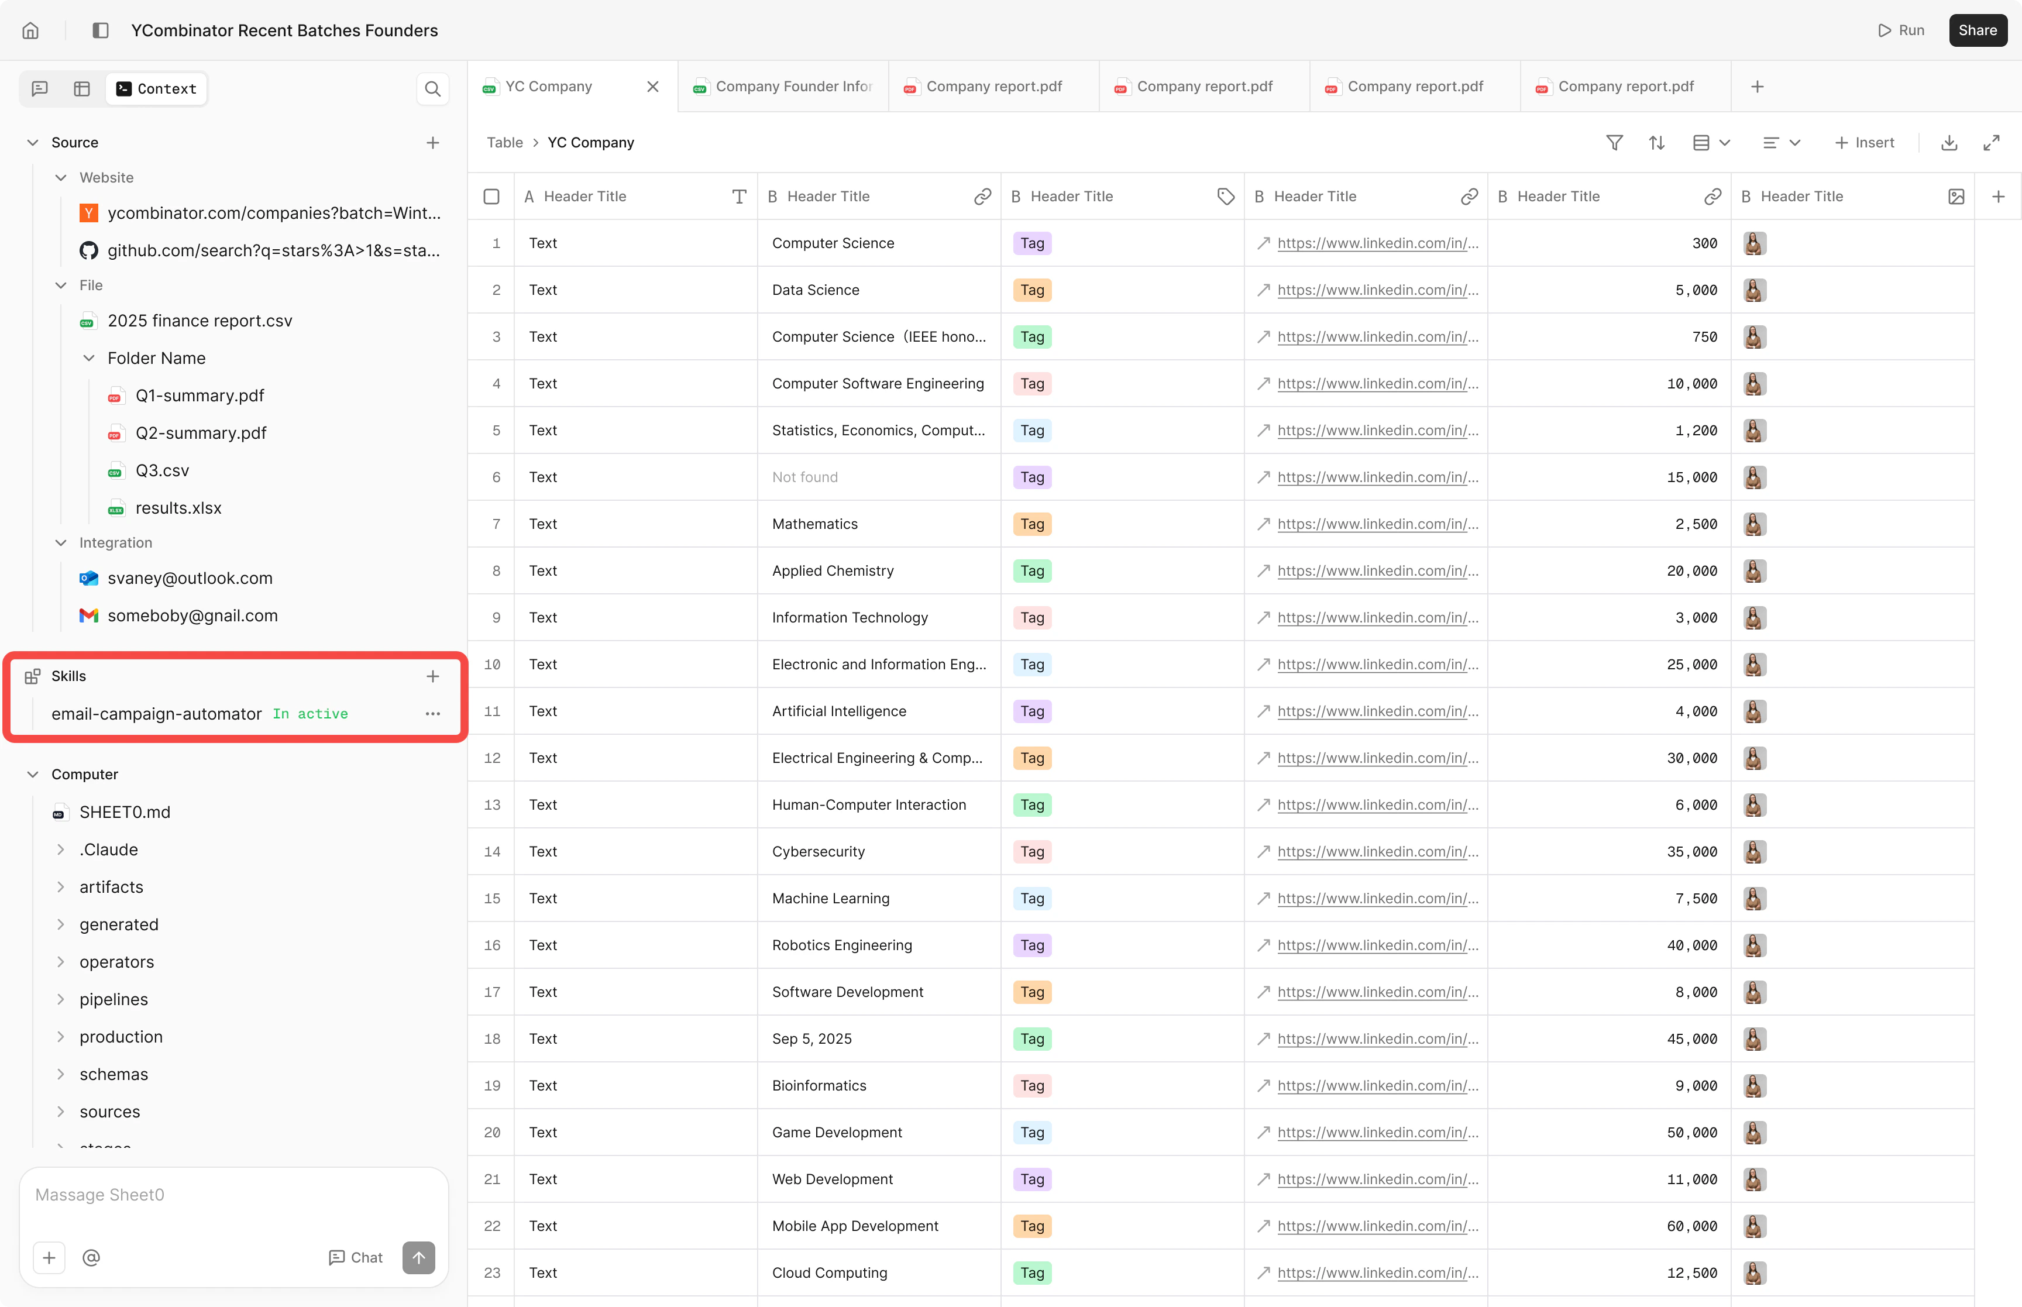This screenshot has height=1307, width=2022.
Task: Expand the pipelines folder
Action: (x=61, y=999)
